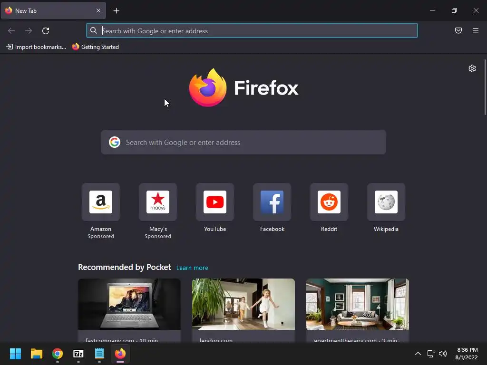The image size is (487, 365).
Task: Open the Getting Started bookmark
Action: coord(95,47)
